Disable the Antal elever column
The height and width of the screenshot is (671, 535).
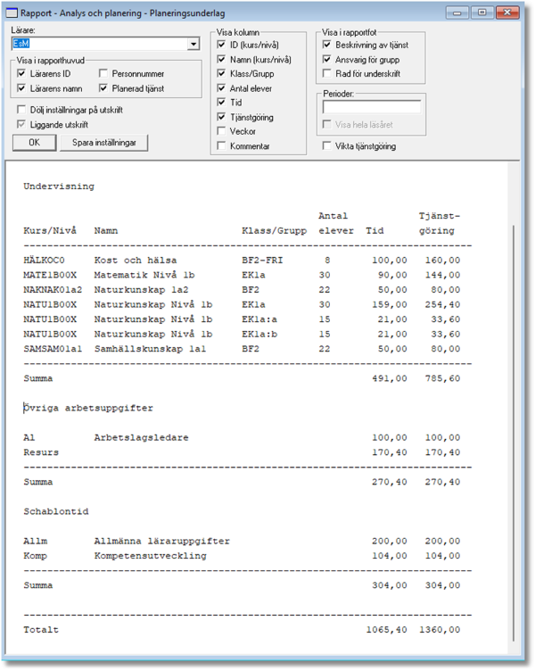tap(222, 88)
